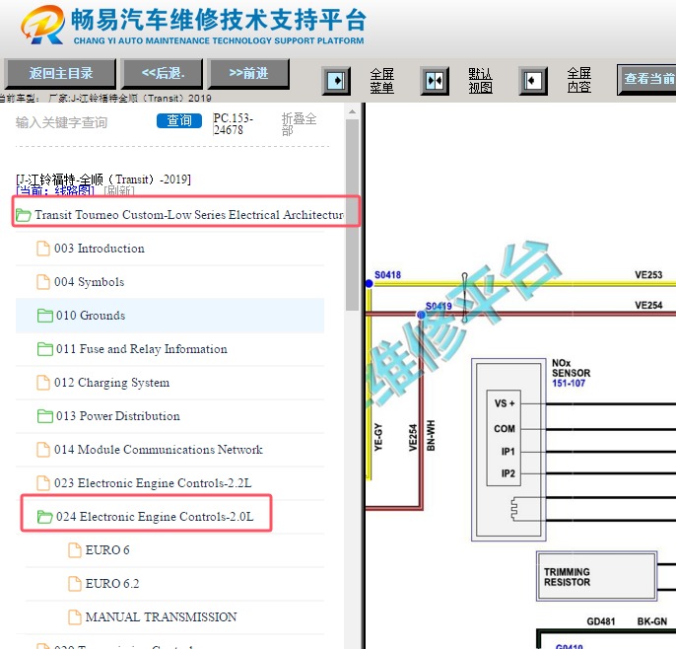This screenshot has height=649, width=676.
Task: Open the 003 Introduction page
Action: click(100, 249)
